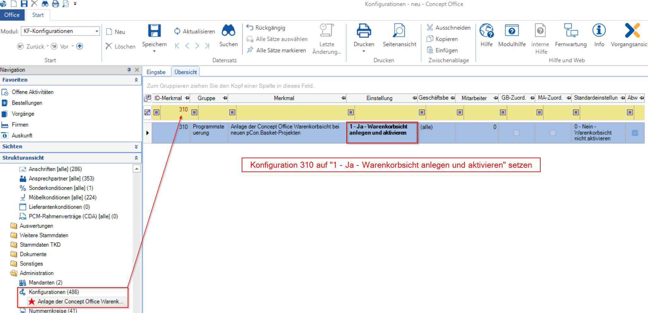Open the Office menu tab
The width and height of the screenshot is (648, 313).
(12, 15)
